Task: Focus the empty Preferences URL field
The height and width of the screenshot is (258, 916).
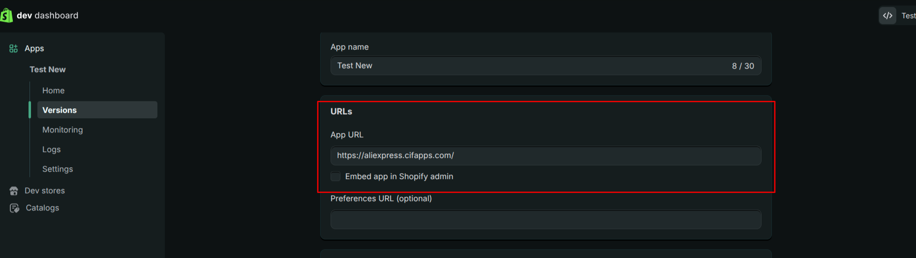Action: tap(546, 220)
